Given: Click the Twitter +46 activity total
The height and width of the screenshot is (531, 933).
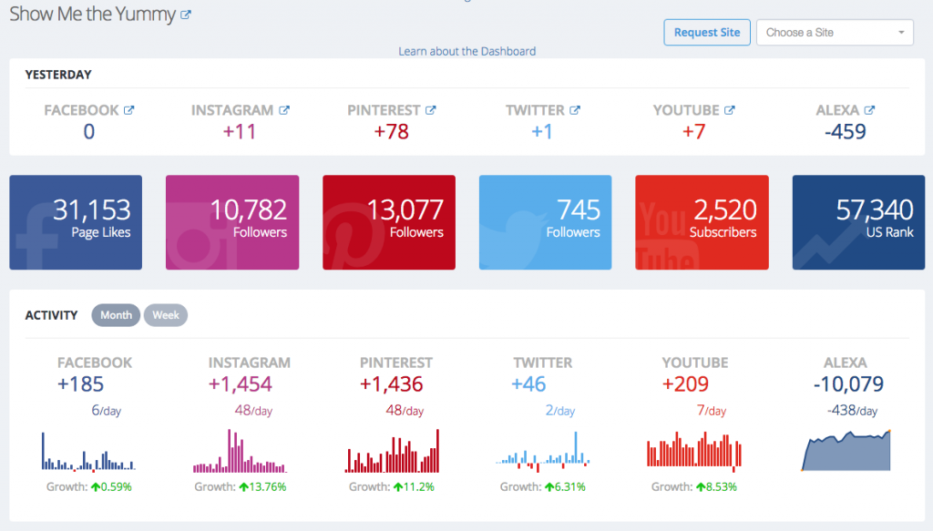Looking at the screenshot, I should click(x=528, y=384).
